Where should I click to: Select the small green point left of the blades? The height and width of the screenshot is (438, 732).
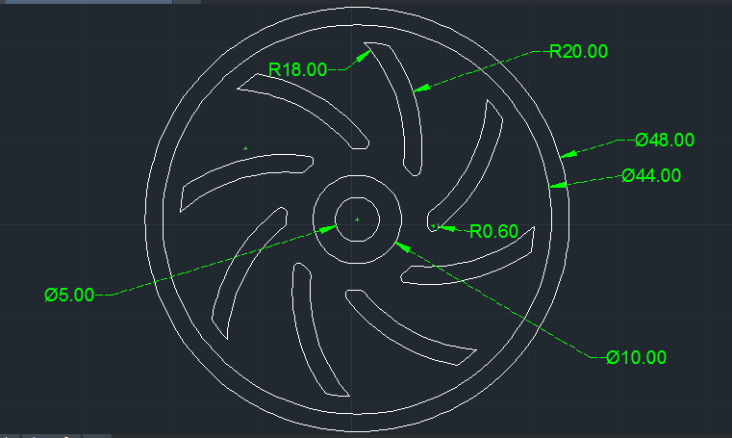pos(245,147)
